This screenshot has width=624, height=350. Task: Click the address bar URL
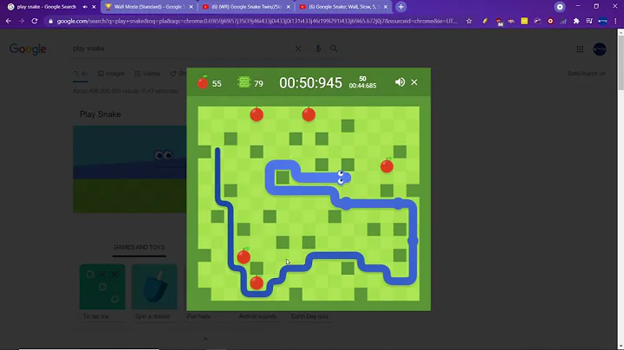coord(257,21)
